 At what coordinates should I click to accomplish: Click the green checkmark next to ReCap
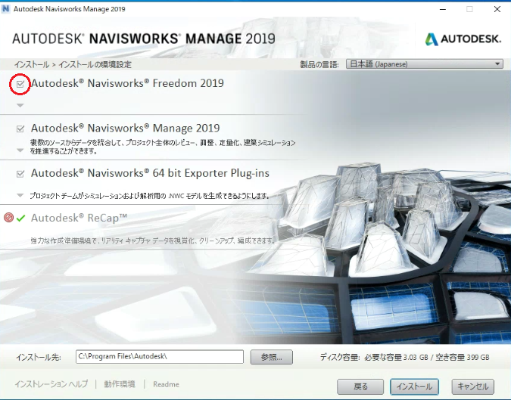pos(21,218)
